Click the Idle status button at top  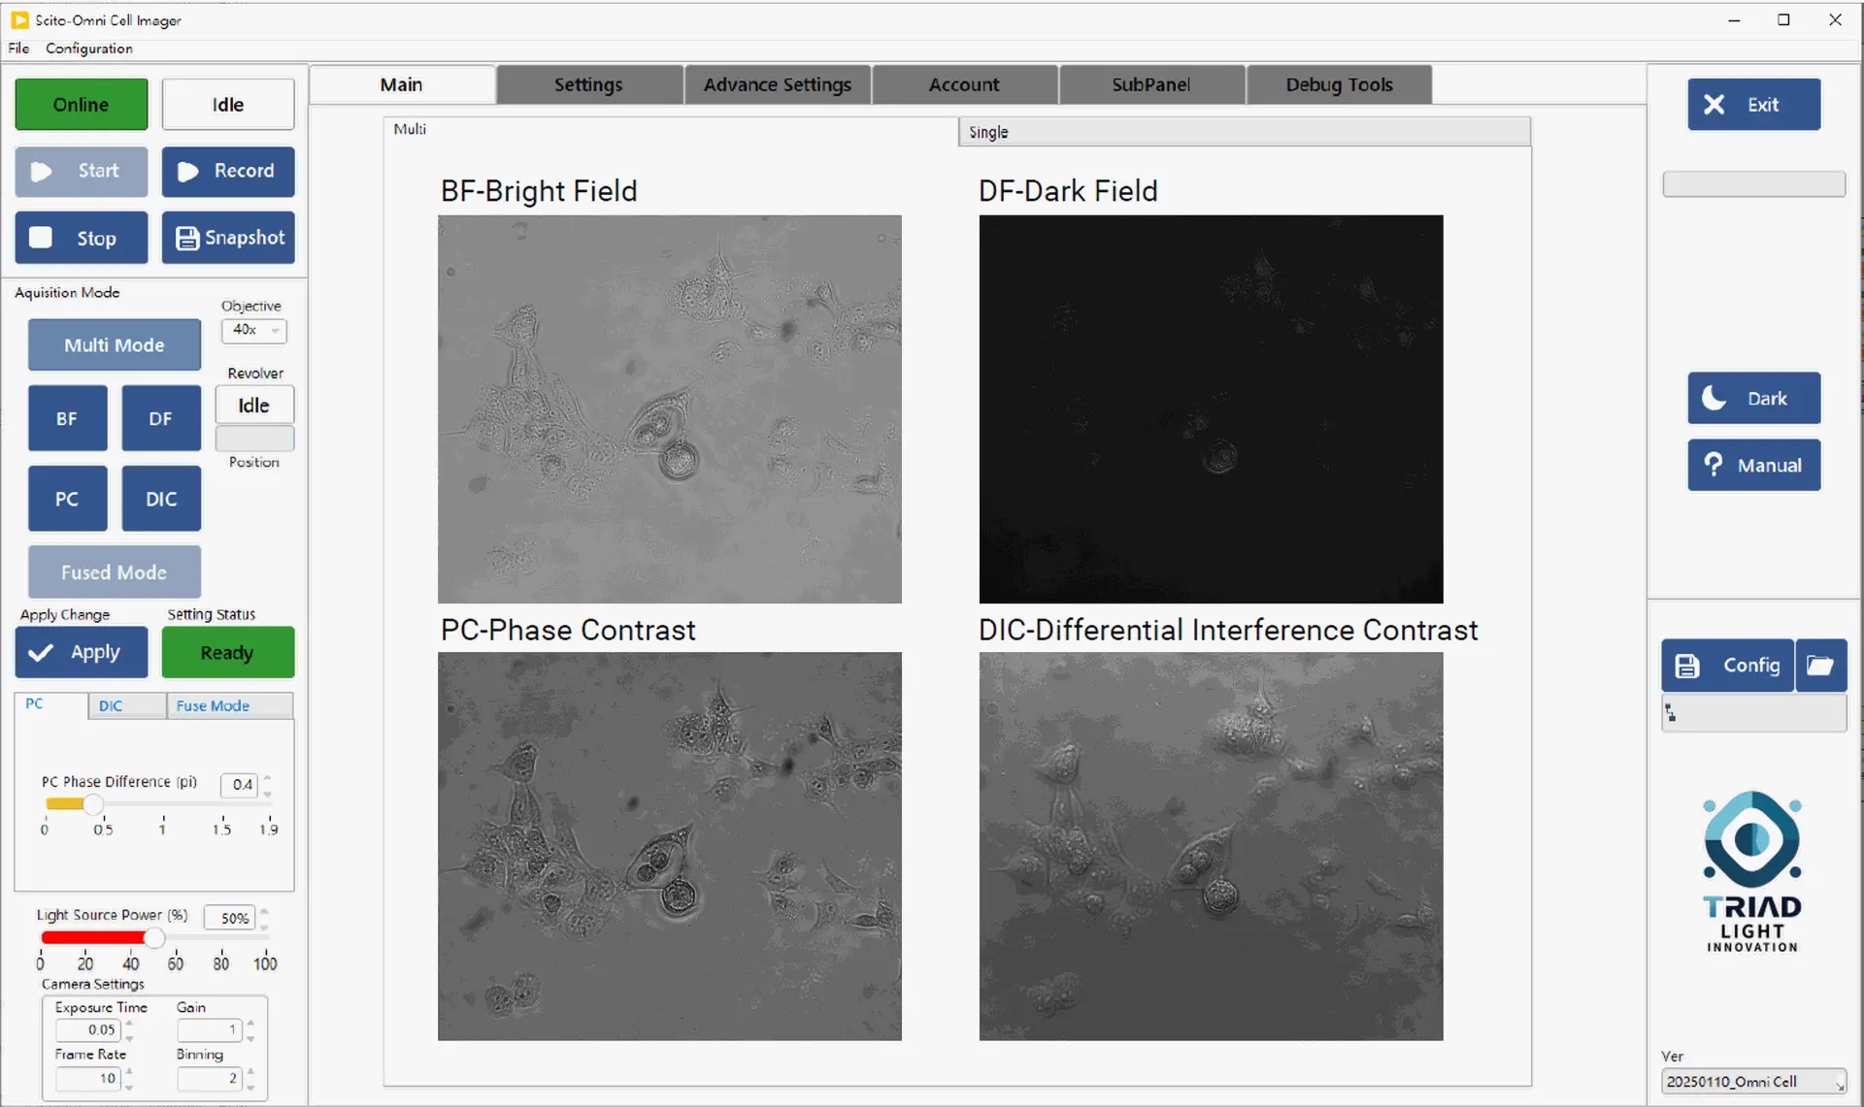coord(228,105)
